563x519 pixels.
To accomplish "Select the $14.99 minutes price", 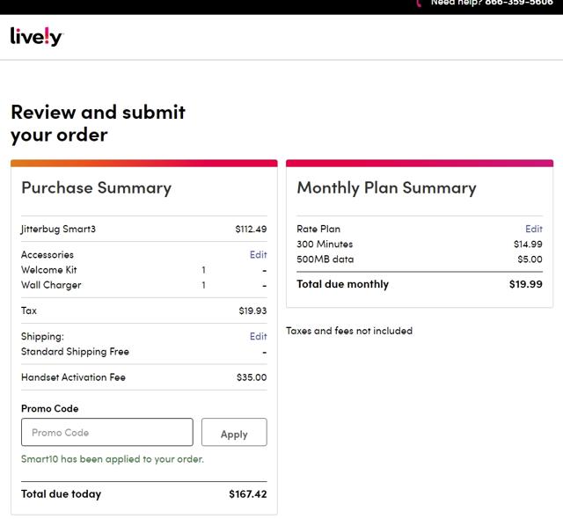I will (x=528, y=244).
